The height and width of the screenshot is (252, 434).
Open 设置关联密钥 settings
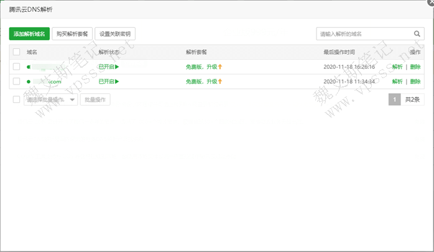pos(116,34)
